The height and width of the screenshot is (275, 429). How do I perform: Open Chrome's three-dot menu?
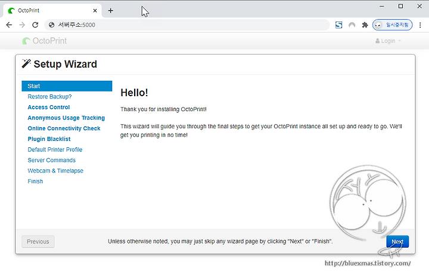click(420, 25)
